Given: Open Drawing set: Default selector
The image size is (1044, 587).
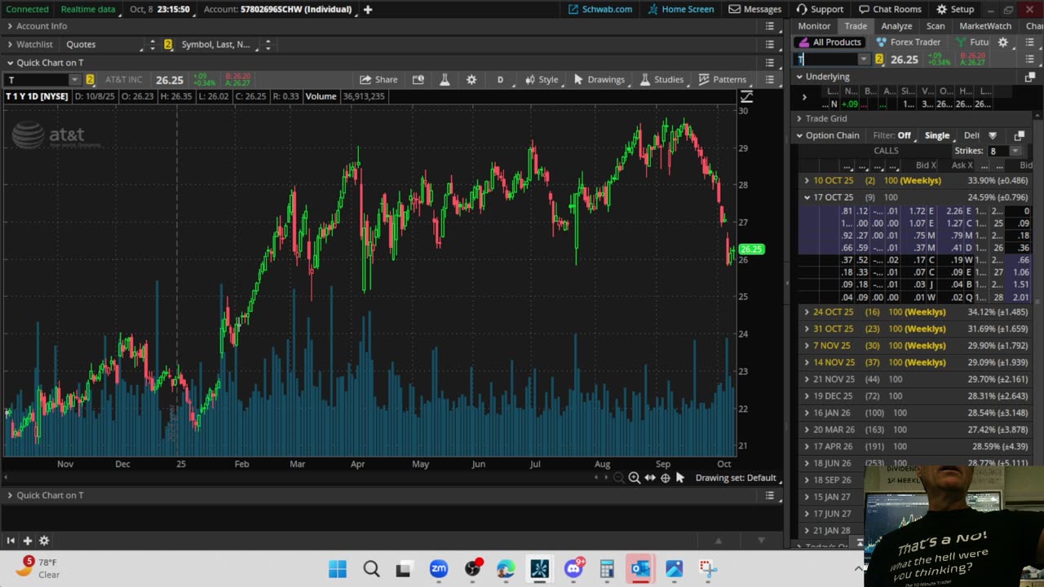Looking at the screenshot, I should pyautogui.click(x=736, y=478).
